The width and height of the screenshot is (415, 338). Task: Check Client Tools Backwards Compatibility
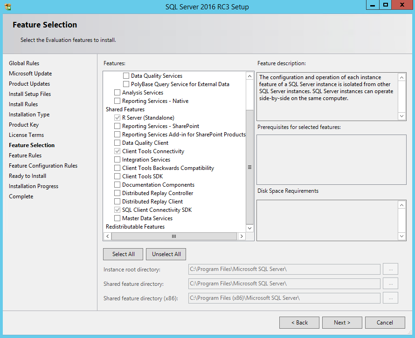point(117,168)
